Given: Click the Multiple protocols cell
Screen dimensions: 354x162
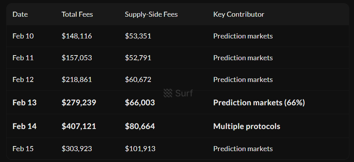Looking at the screenshot, I should pyautogui.click(x=246, y=126).
